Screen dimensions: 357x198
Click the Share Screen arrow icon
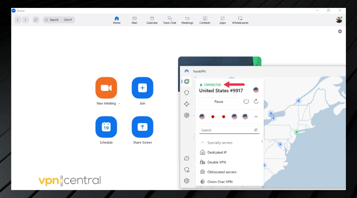tap(142, 127)
